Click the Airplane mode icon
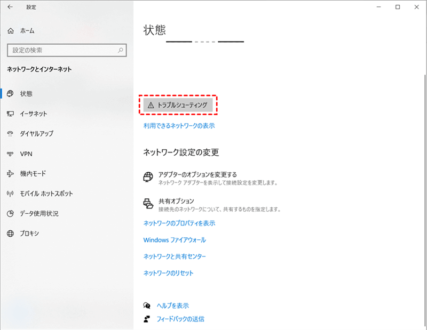Viewport: 427px width, 330px height. [x=10, y=174]
